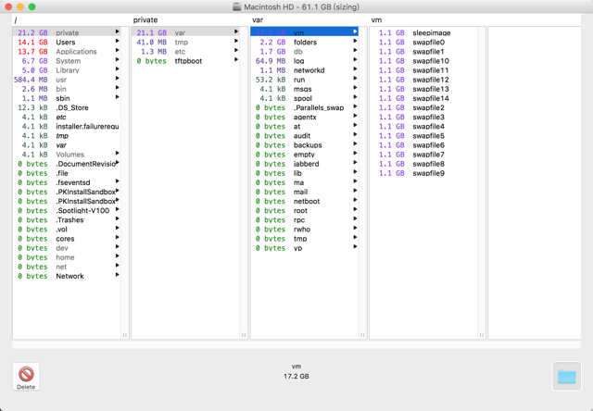
Task: Select the Users folder row
Action: point(67,42)
